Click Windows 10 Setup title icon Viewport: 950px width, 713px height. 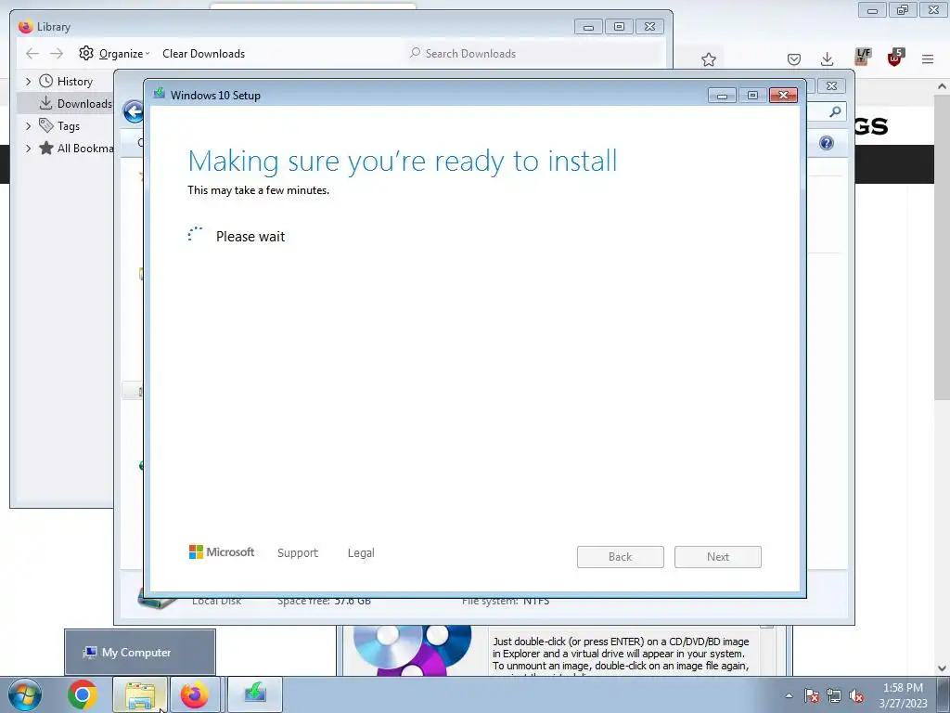click(160, 94)
